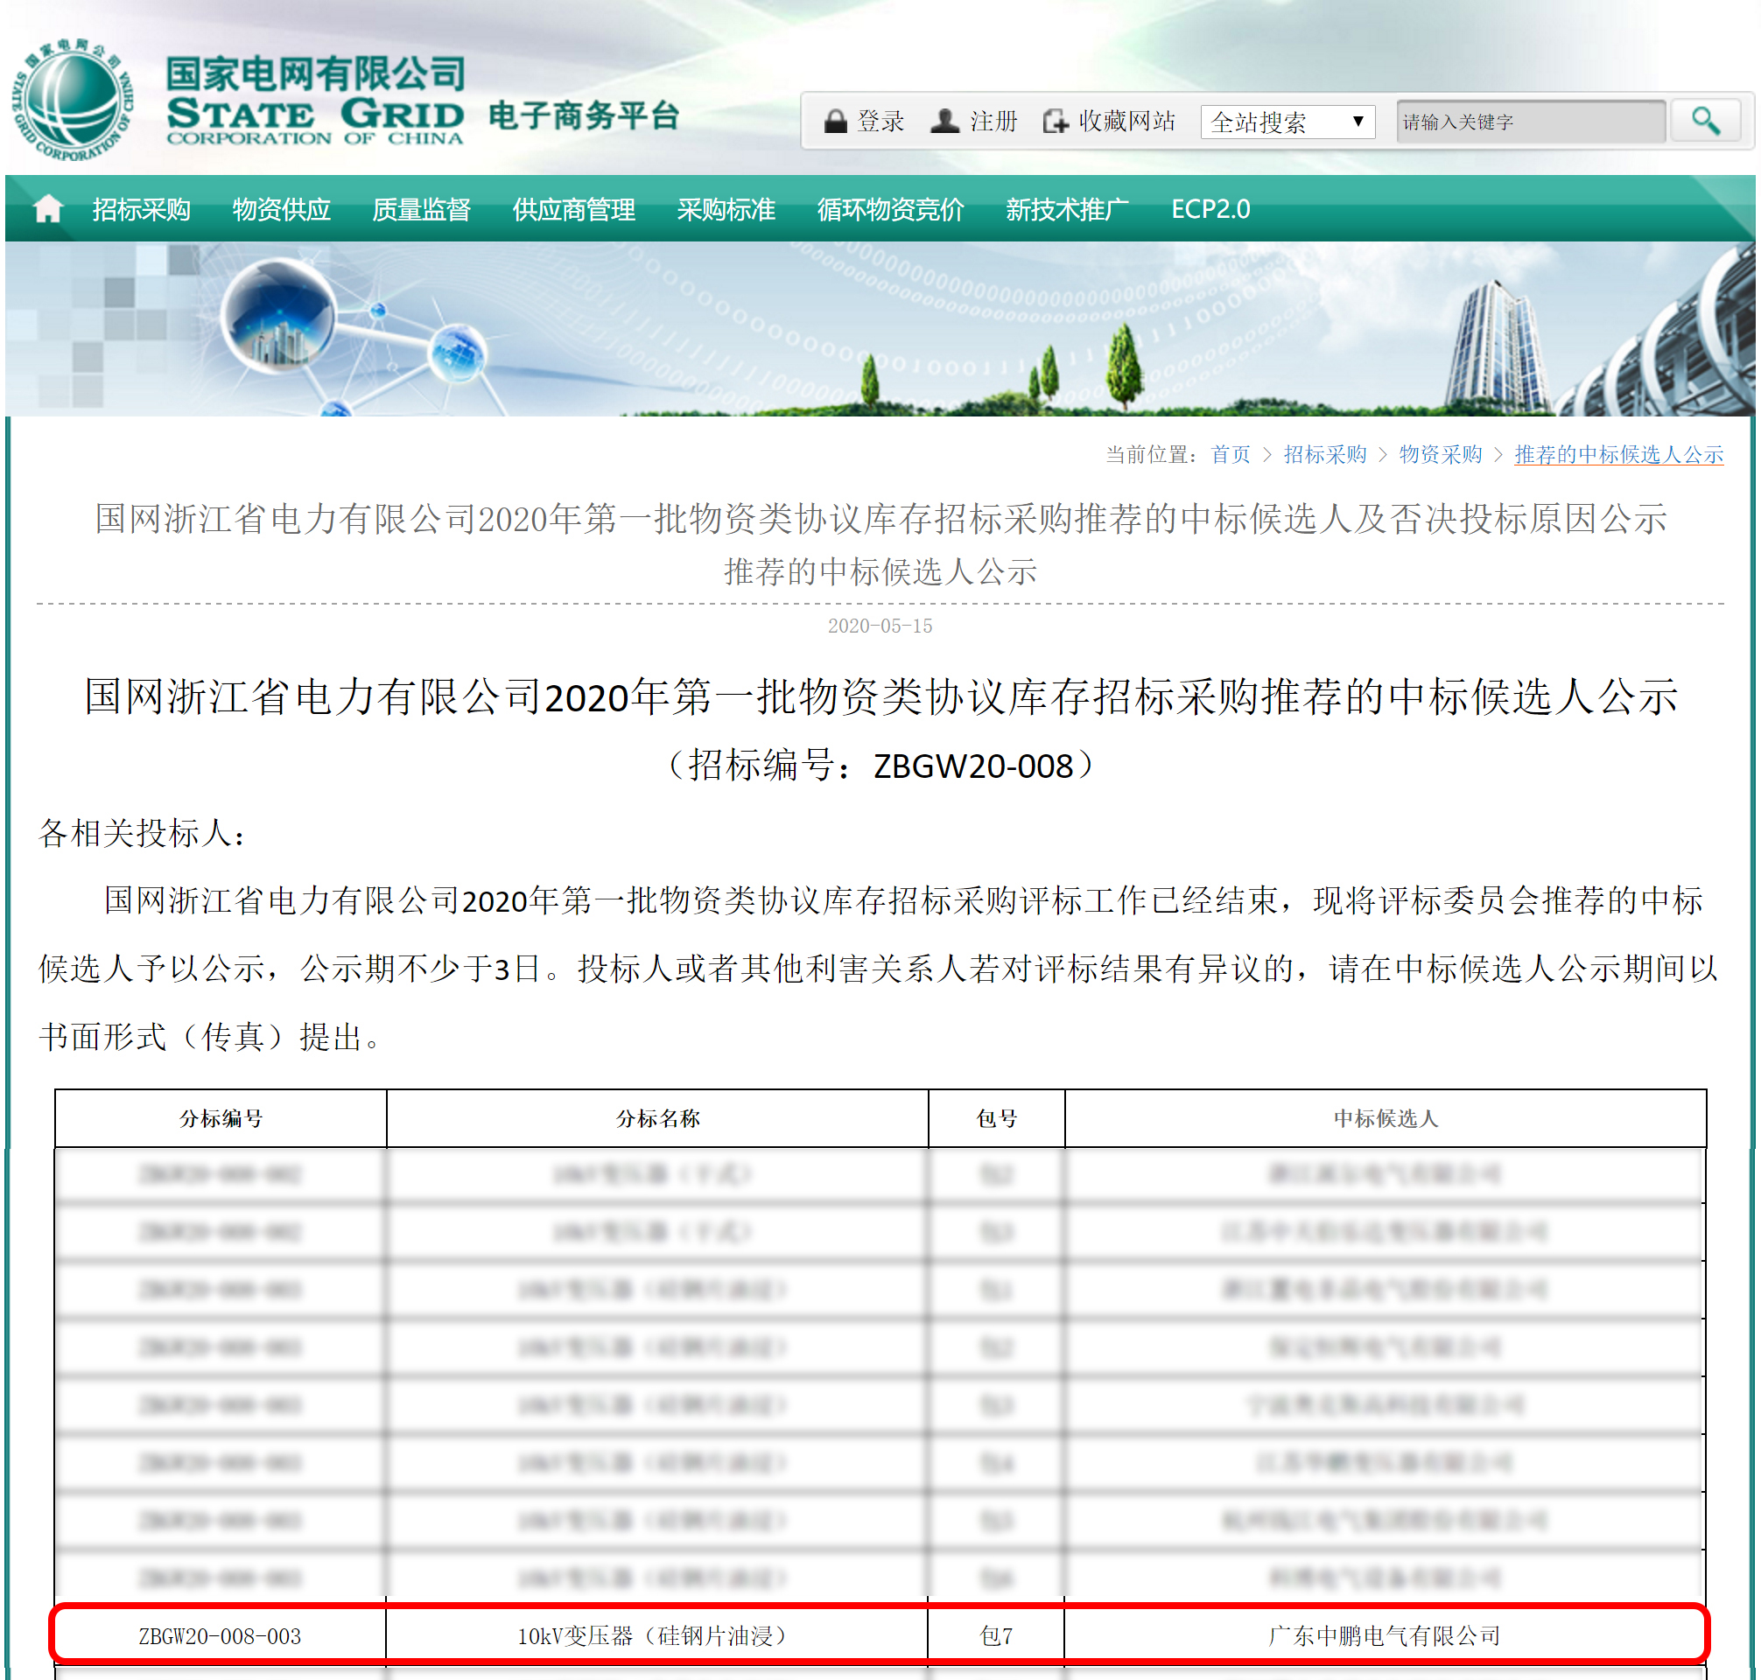Go to 供应商管理 menu
Screen dimensions: 1761x1680
pyautogui.click(x=573, y=209)
